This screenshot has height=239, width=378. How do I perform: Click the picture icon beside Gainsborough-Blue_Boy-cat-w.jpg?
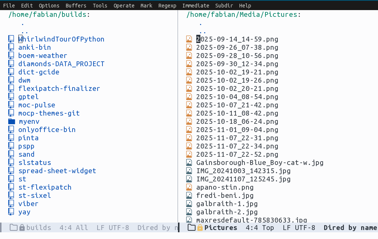tap(189, 163)
